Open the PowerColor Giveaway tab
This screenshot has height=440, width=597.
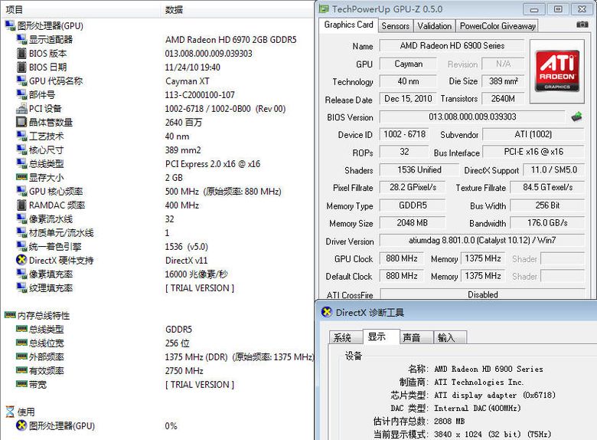pos(497,26)
